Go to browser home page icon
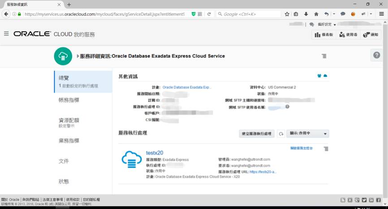Screen dimensions: 388x209 pos(316,14)
